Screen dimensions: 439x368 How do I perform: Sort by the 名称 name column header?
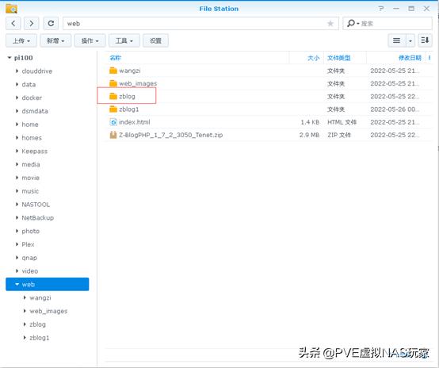click(x=116, y=58)
